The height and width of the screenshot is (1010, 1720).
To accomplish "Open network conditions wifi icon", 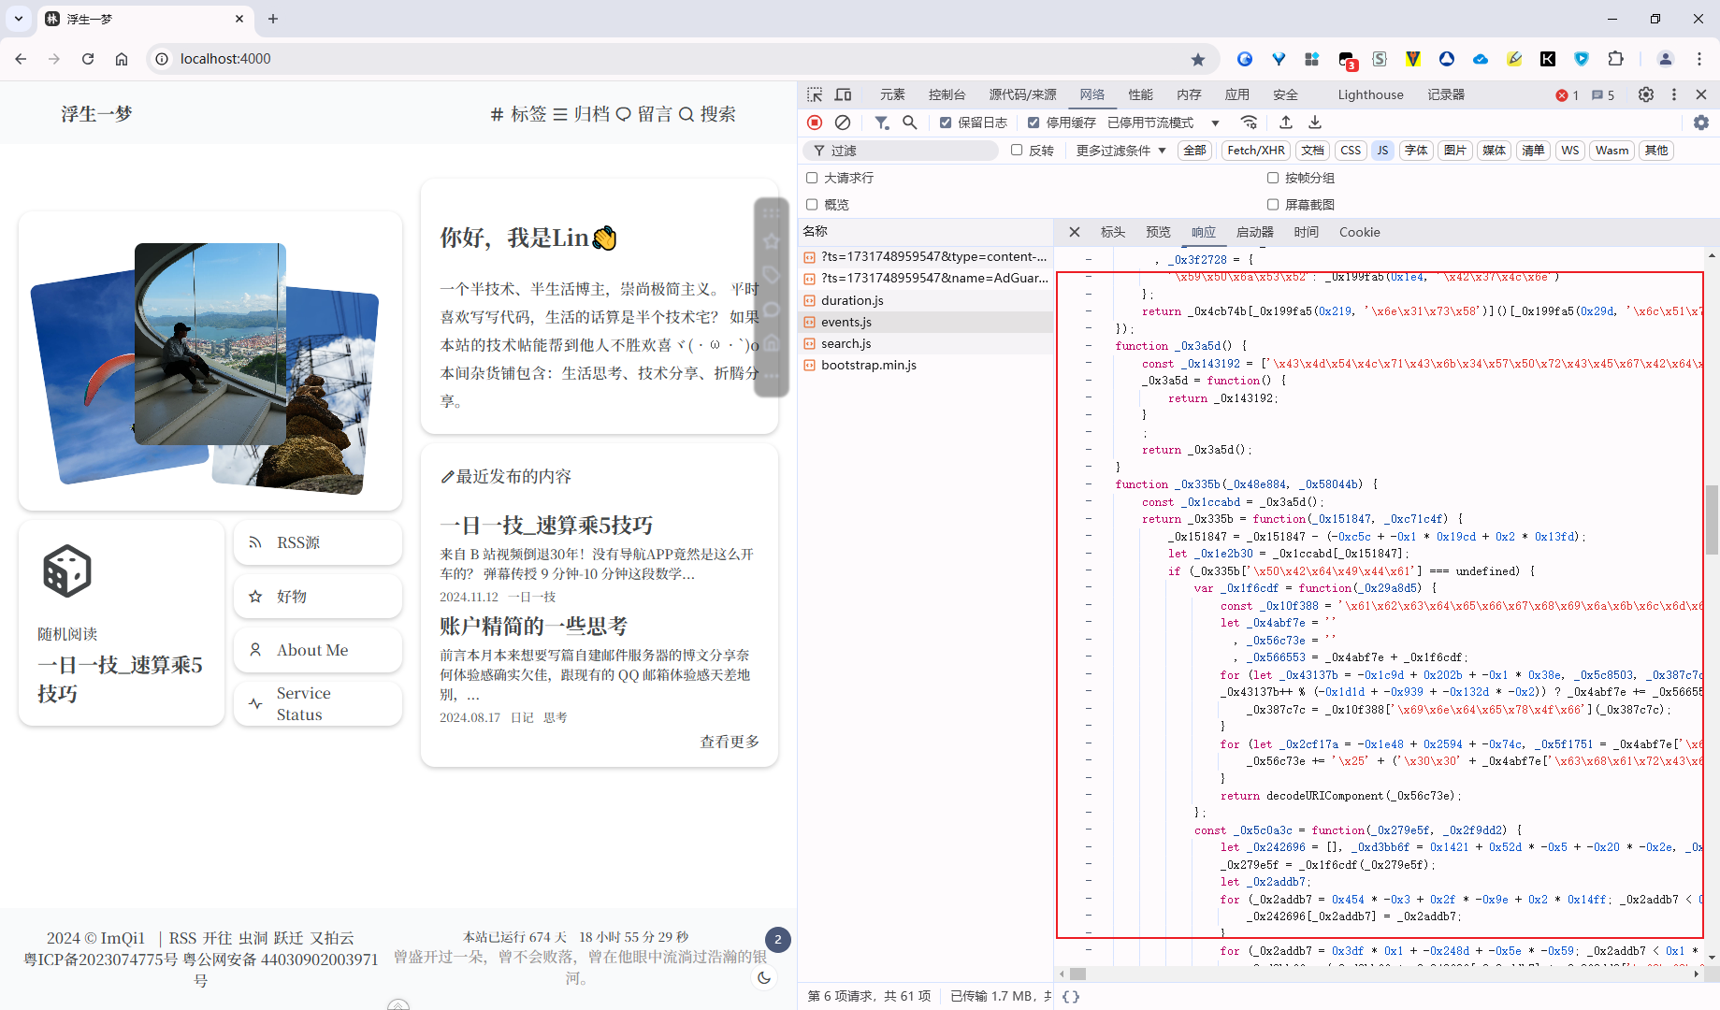I will [x=1249, y=123].
